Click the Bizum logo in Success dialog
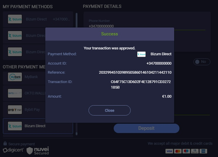The image size is (218, 157). click(x=141, y=54)
